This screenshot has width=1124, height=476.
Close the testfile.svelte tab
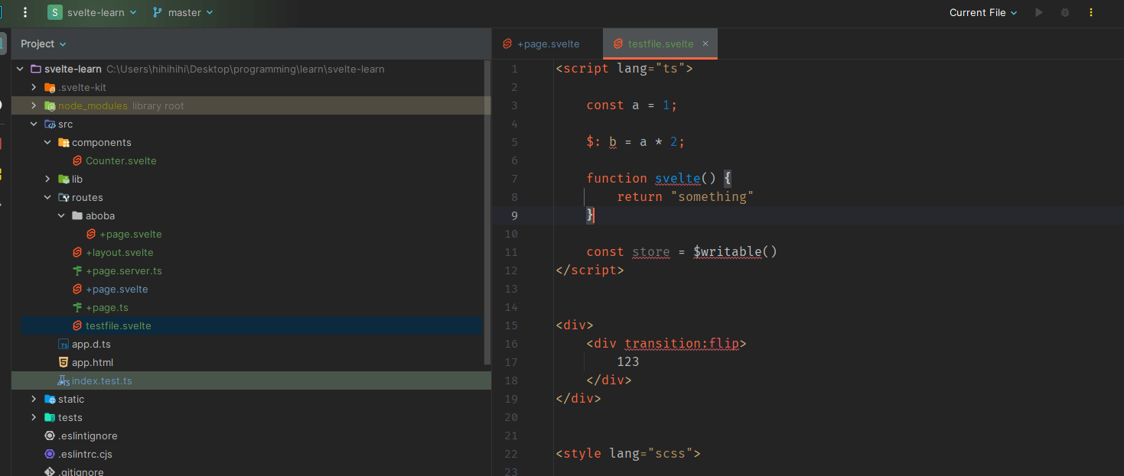[x=705, y=44]
